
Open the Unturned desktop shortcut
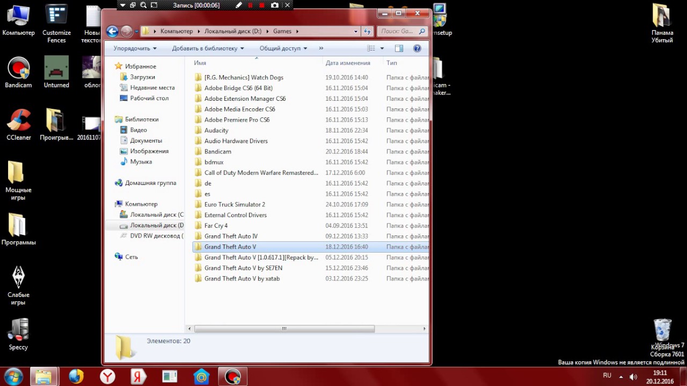point(56,72)
